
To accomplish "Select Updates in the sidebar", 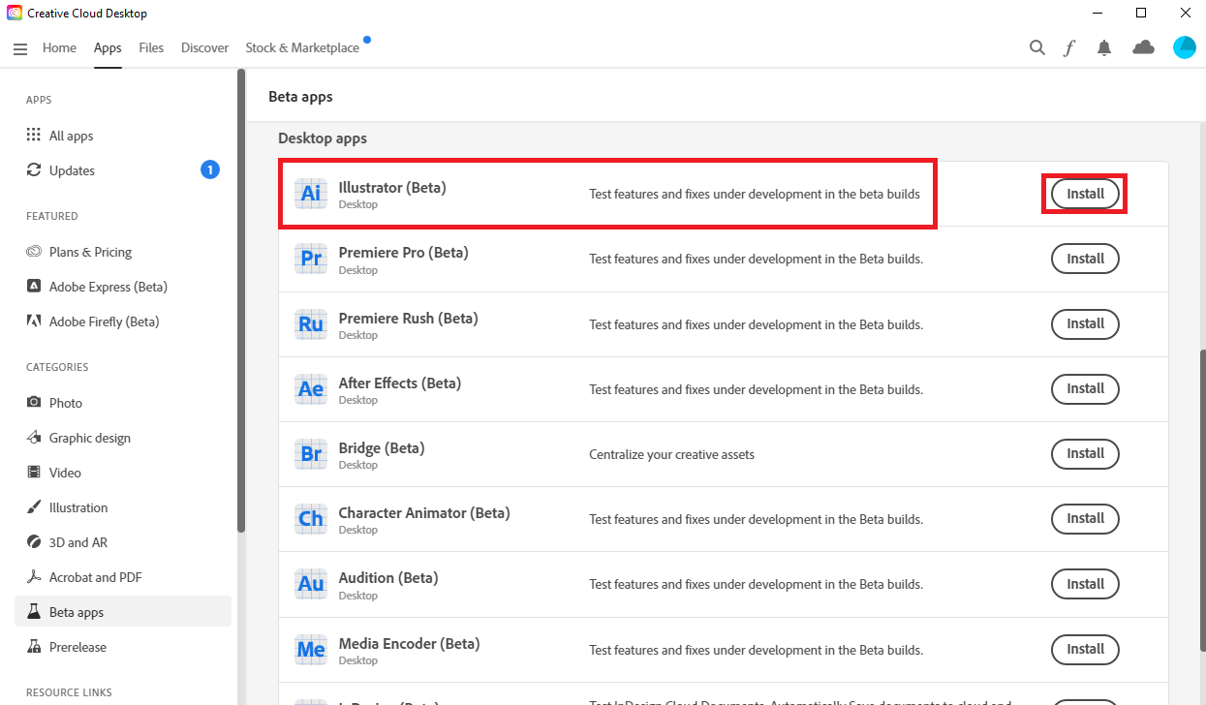I will pyautogui.click(x=72, y=170).
